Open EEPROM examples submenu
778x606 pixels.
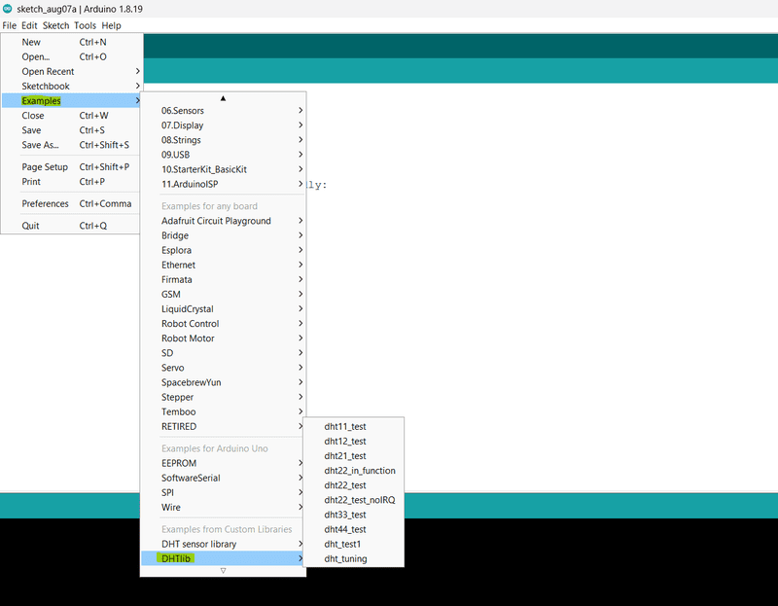tap(223, 463)
